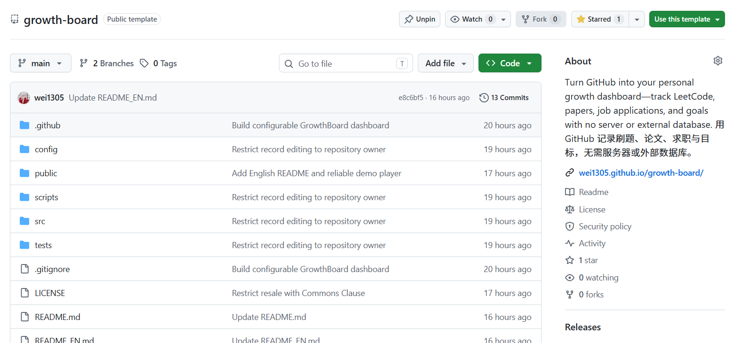Image resolution: width=741 pixels, height=343 pixels.
Task: Open the README.md file
Action: click(57, 317)
